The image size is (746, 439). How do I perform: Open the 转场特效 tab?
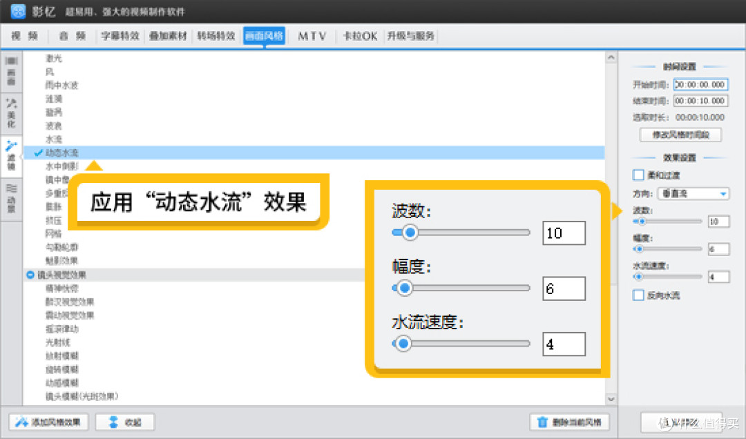click(216, 36)
